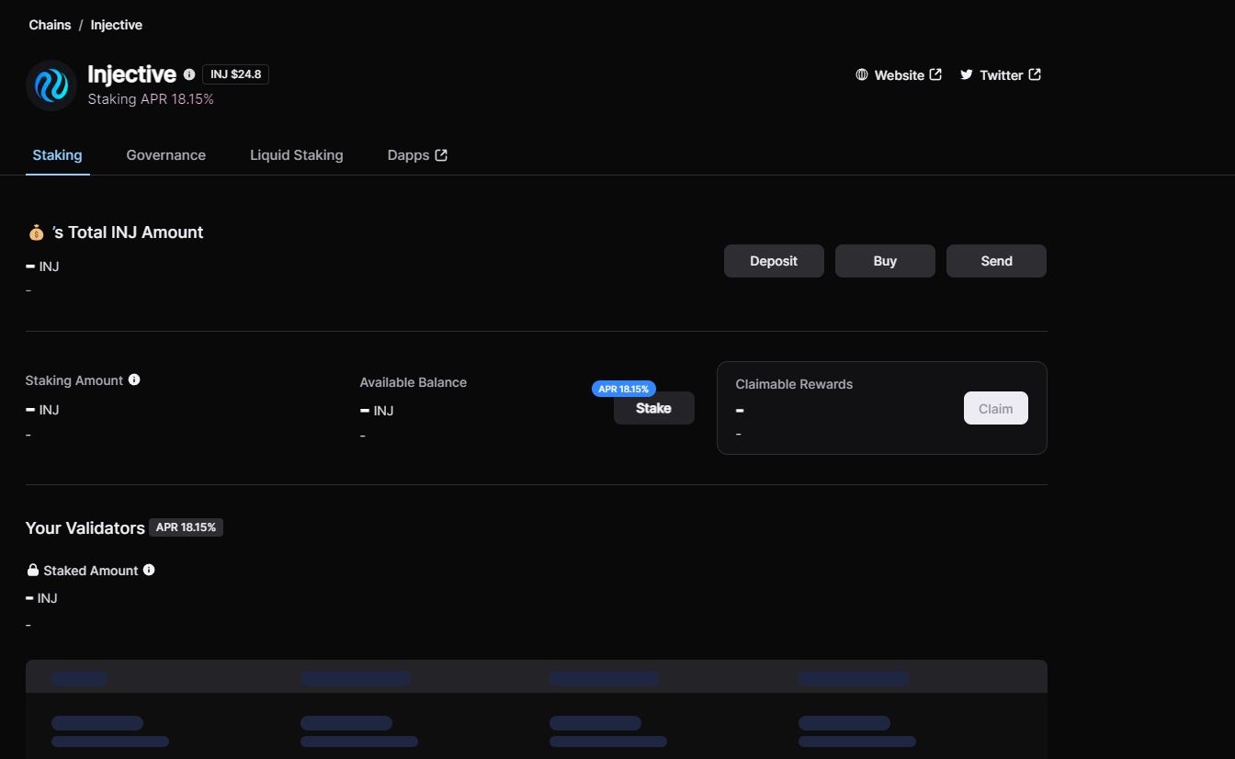Click the info icon next to Staked Amount
This screenshot has height=759, width=1235.
pos(149,570)
